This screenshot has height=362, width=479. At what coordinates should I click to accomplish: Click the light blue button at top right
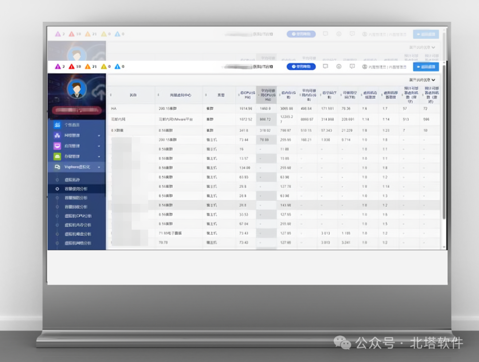pos(426,67)
